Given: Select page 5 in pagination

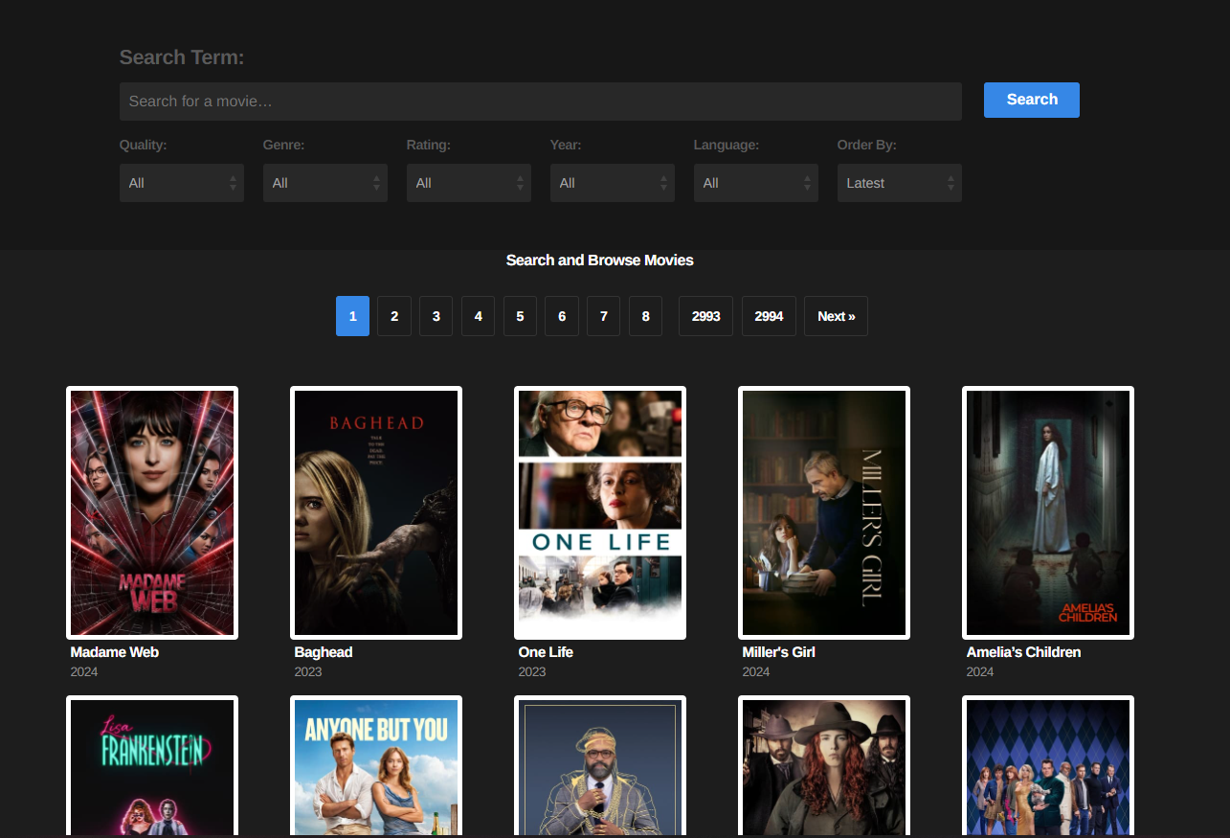Looking at the screenshot, I should pos(520,316).
